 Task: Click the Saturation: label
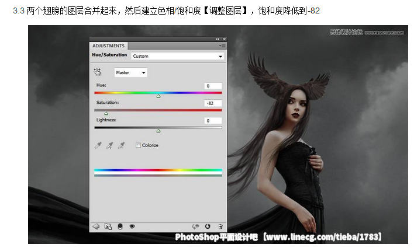coord(108,103)
